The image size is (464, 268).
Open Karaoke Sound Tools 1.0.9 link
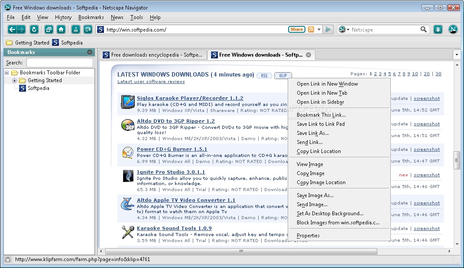(174, 228)
